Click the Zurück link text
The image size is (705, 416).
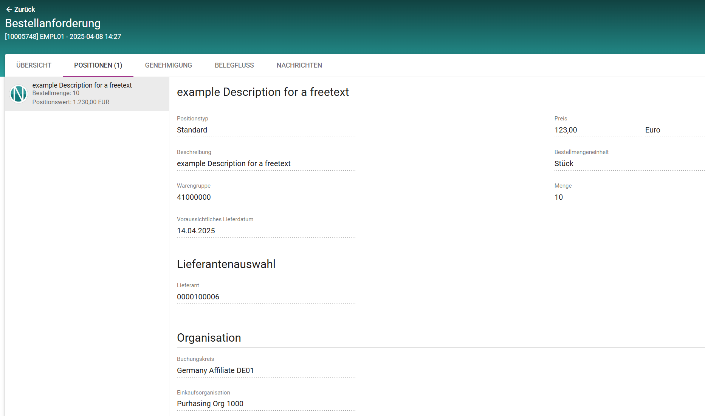tap(25, 9)
